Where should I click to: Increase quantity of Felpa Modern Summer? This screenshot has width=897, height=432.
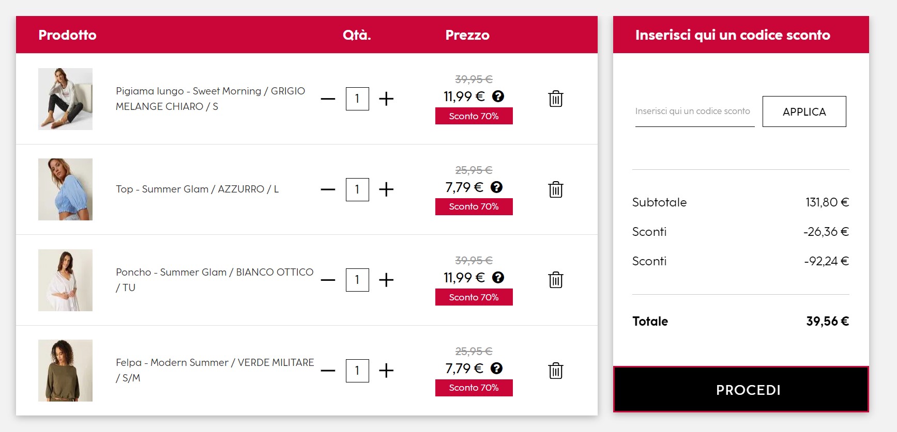click(386, 371)
